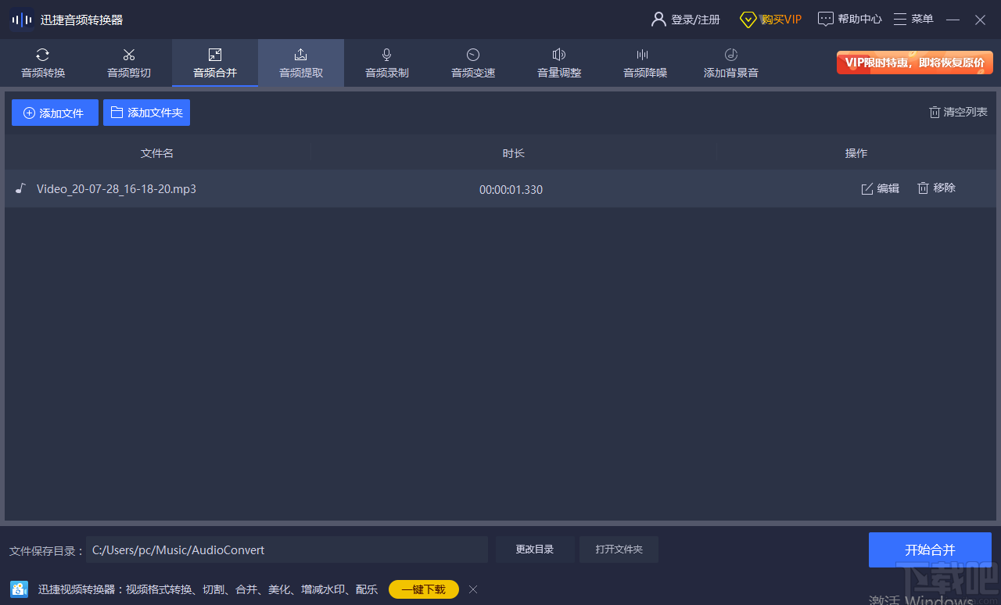
Task: Click the output directory path field
Action: (x=287, y=550)
